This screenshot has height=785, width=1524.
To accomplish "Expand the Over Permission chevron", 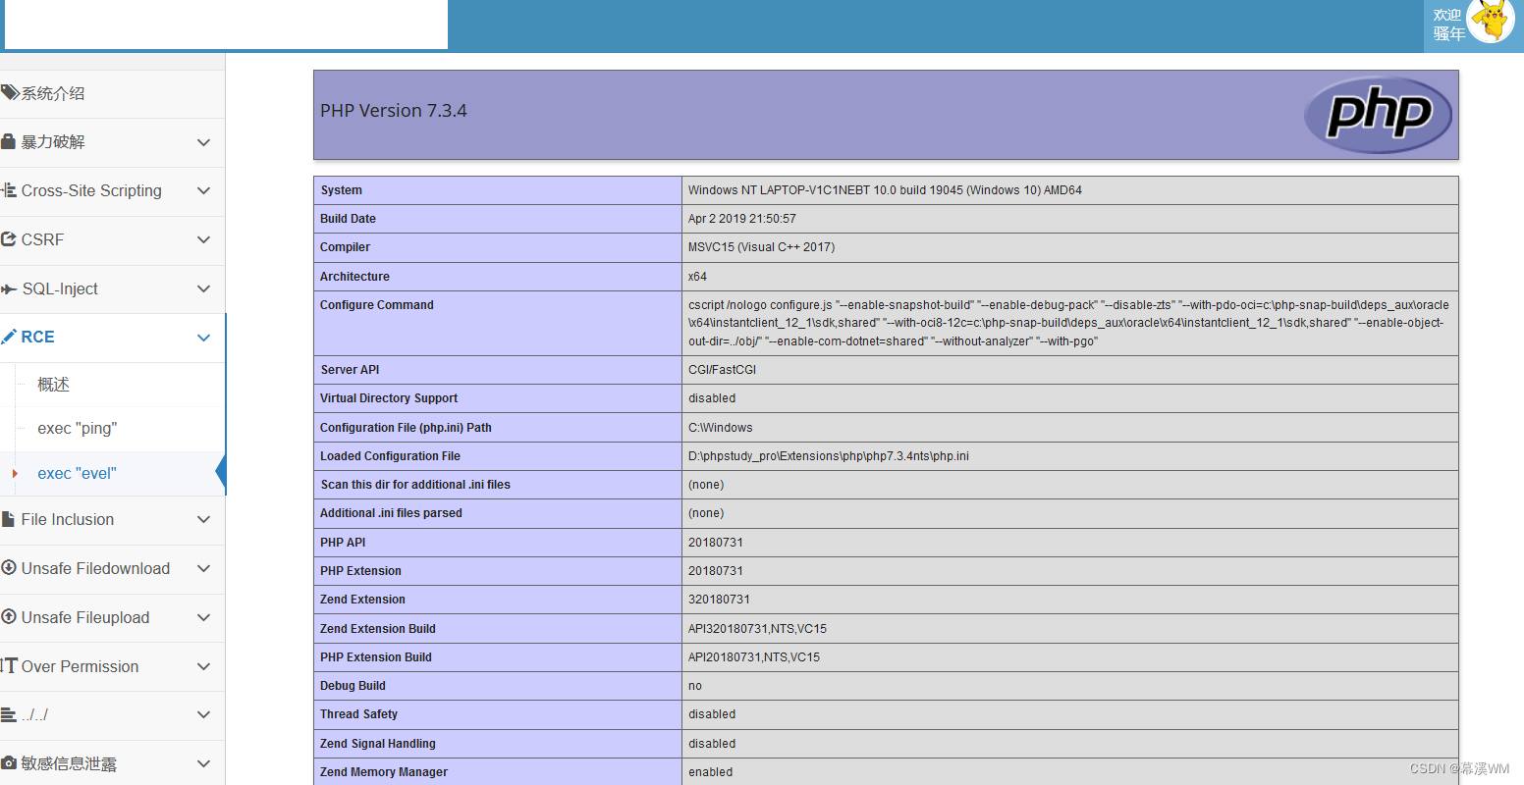I will (x=203, y=666).
